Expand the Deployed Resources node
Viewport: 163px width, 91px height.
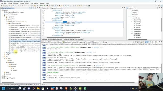tap(3, 53)
